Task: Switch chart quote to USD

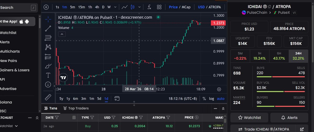Action: point(201,7)
